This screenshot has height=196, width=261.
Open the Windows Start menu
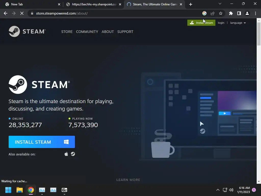(x=8, y=190)
